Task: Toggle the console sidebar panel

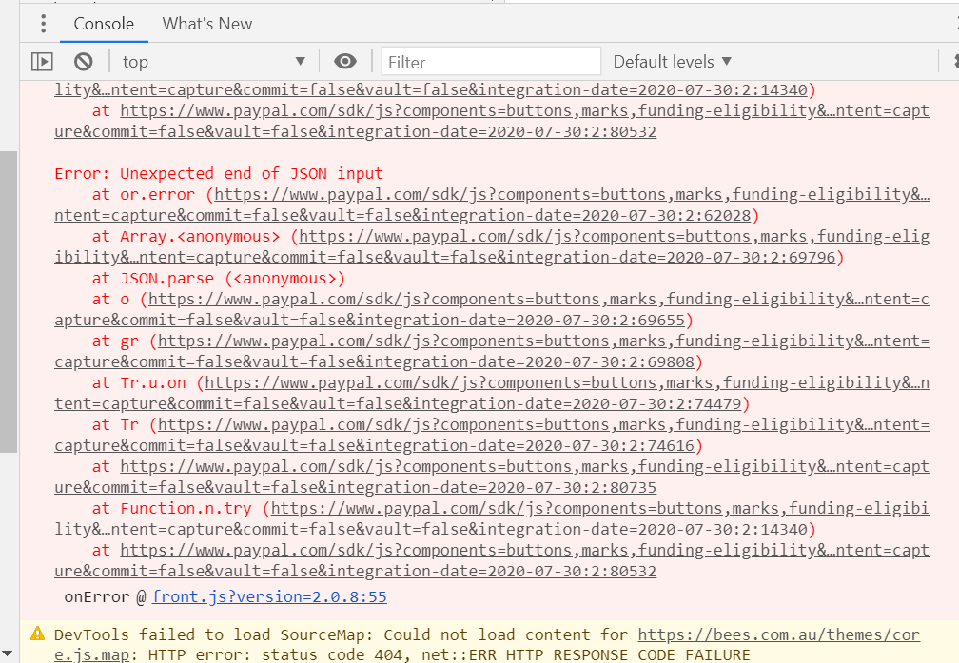Action: pyautogui.click(x=42, y=62)
